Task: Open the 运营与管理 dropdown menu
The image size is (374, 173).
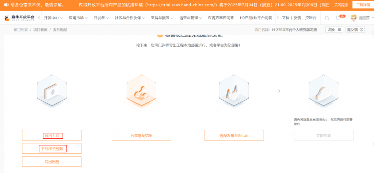Action: 191,18
